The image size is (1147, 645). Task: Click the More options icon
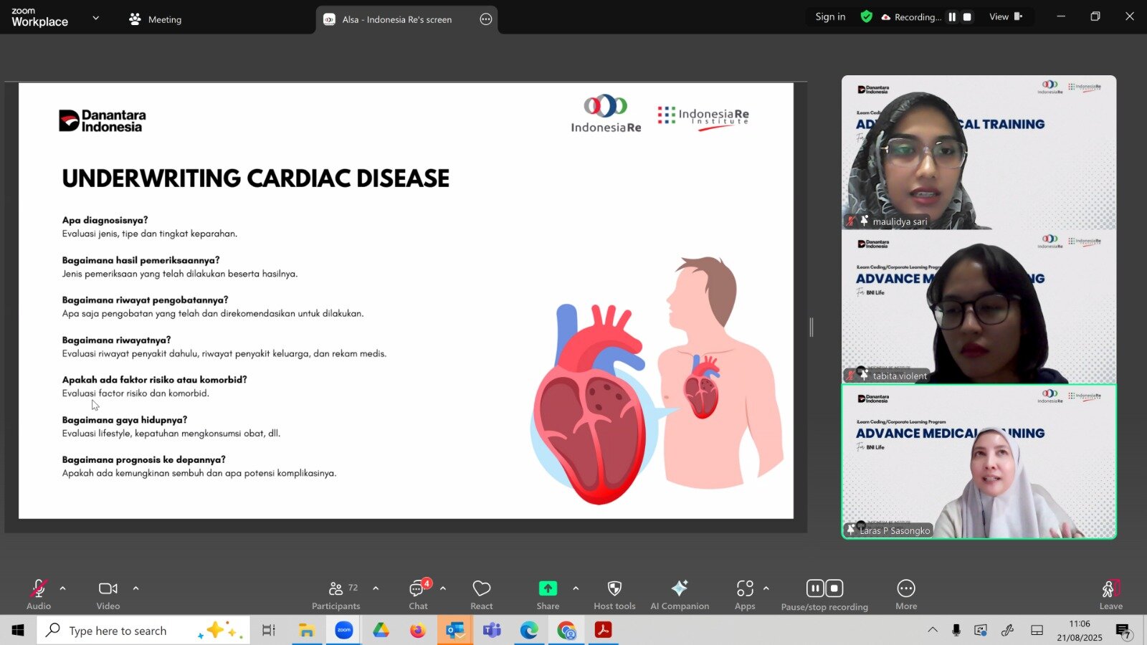[x=906, y=589]
